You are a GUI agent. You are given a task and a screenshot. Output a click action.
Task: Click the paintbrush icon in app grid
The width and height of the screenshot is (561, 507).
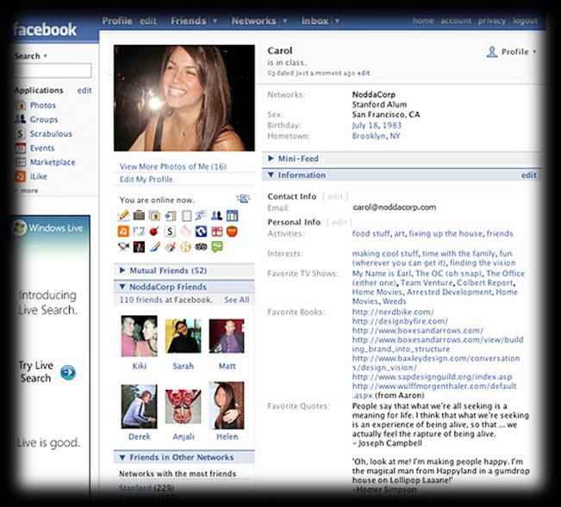154,246
